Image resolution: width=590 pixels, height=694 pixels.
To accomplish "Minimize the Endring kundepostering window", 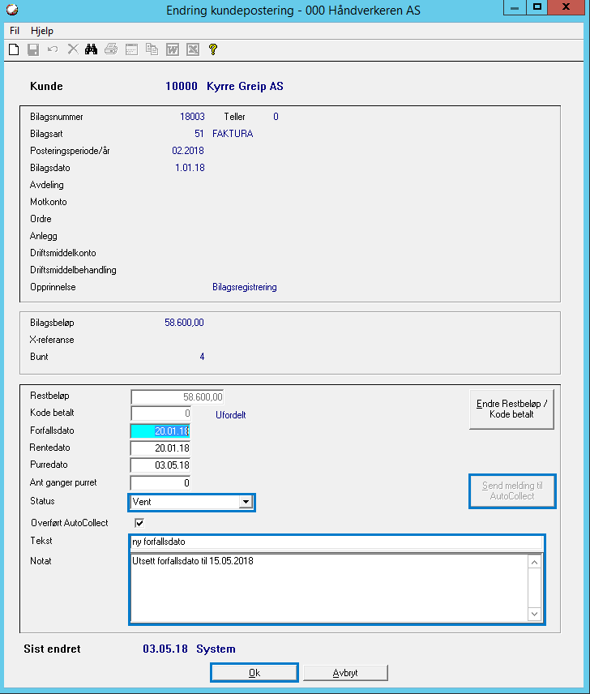I will [x=515, y=8].
